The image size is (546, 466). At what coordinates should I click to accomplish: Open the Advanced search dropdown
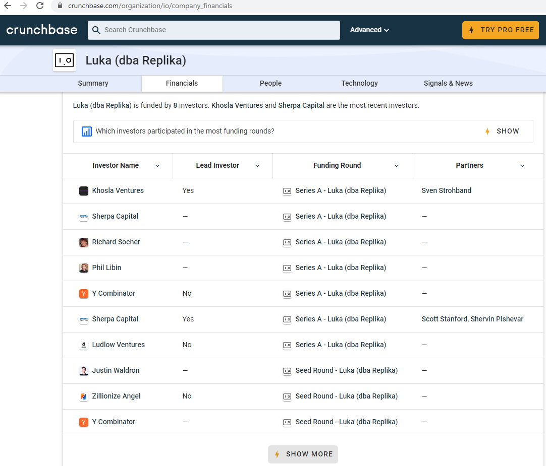click(x=369, y=30)
